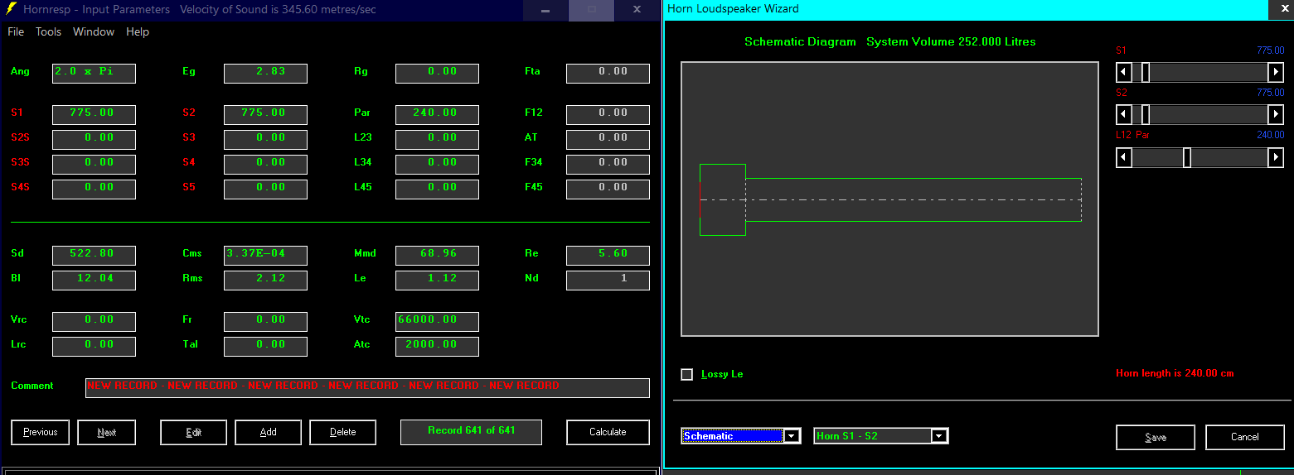Click the Atc field showing 2000.00
This screenshot has height=475, width=1294.
click(x=437, y=346)
